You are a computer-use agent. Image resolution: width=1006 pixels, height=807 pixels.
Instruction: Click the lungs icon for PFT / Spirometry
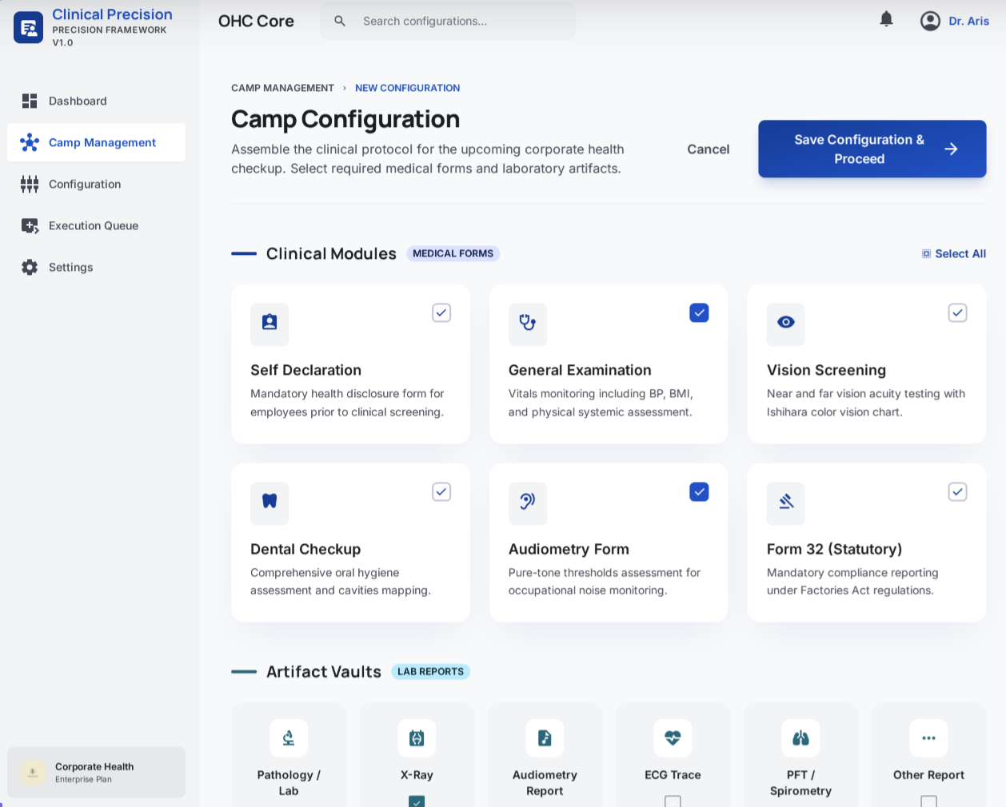800,738
